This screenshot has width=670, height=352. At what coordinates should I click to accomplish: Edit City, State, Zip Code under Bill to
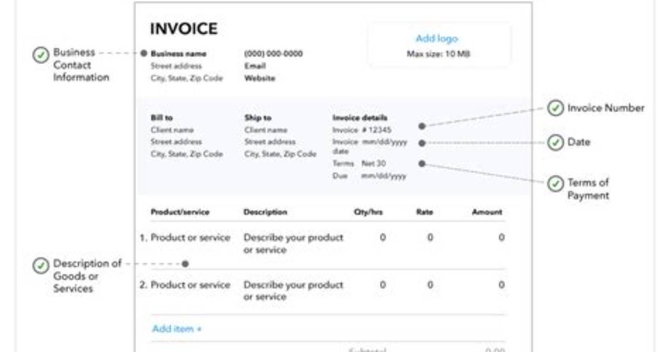[187, 154]
